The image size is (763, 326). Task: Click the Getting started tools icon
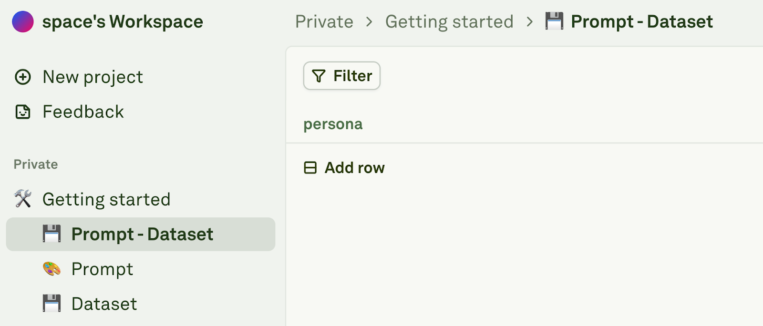click(x=23, y=199)
